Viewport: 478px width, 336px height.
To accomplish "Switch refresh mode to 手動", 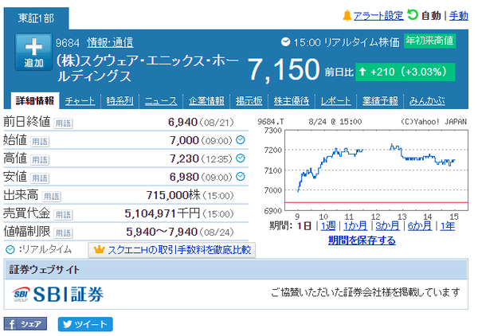I will 459,16.
